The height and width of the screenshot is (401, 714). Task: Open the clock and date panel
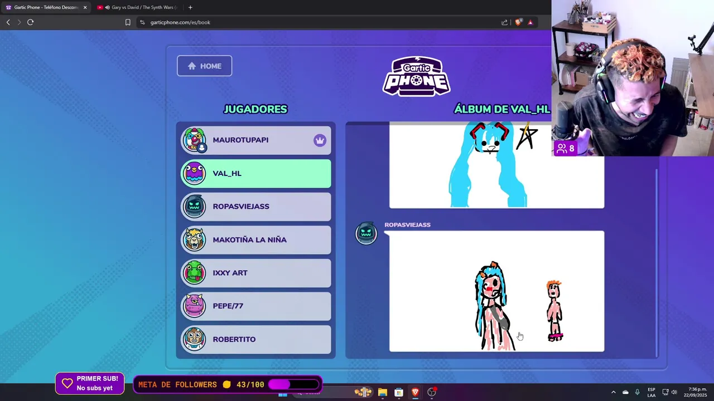696,392
